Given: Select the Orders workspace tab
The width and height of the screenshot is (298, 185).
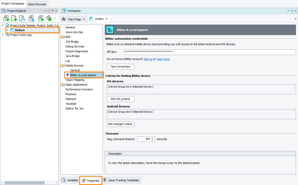Looking at the screenshot, I should 99,19.
